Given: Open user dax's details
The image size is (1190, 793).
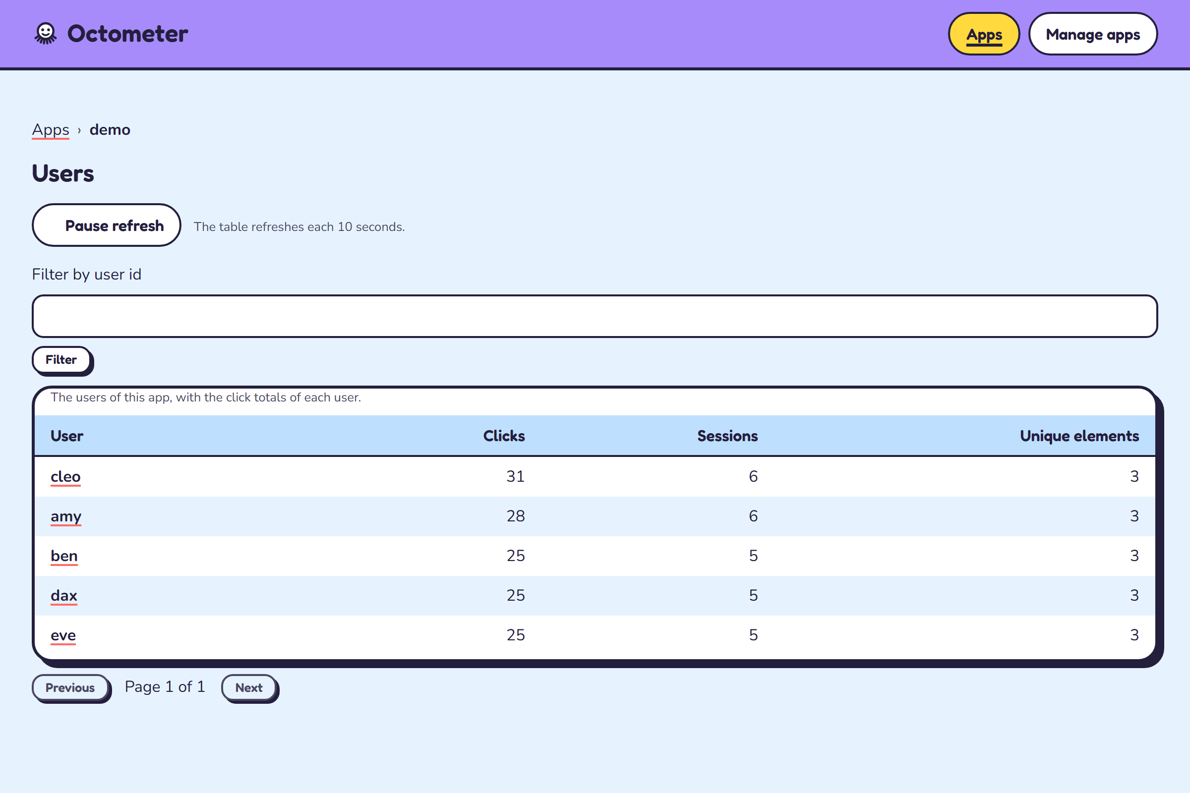Looking at the screenshot, I should pyautogui.click(x=64, y=595).
